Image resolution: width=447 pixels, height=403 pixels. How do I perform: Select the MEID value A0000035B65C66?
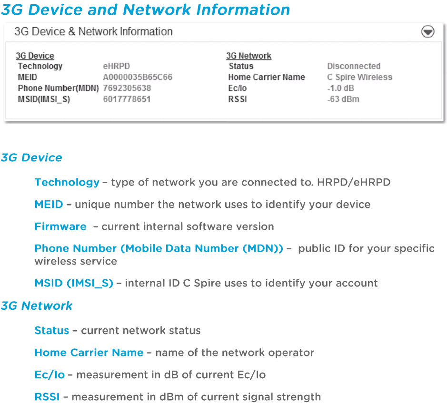[138, 77]
